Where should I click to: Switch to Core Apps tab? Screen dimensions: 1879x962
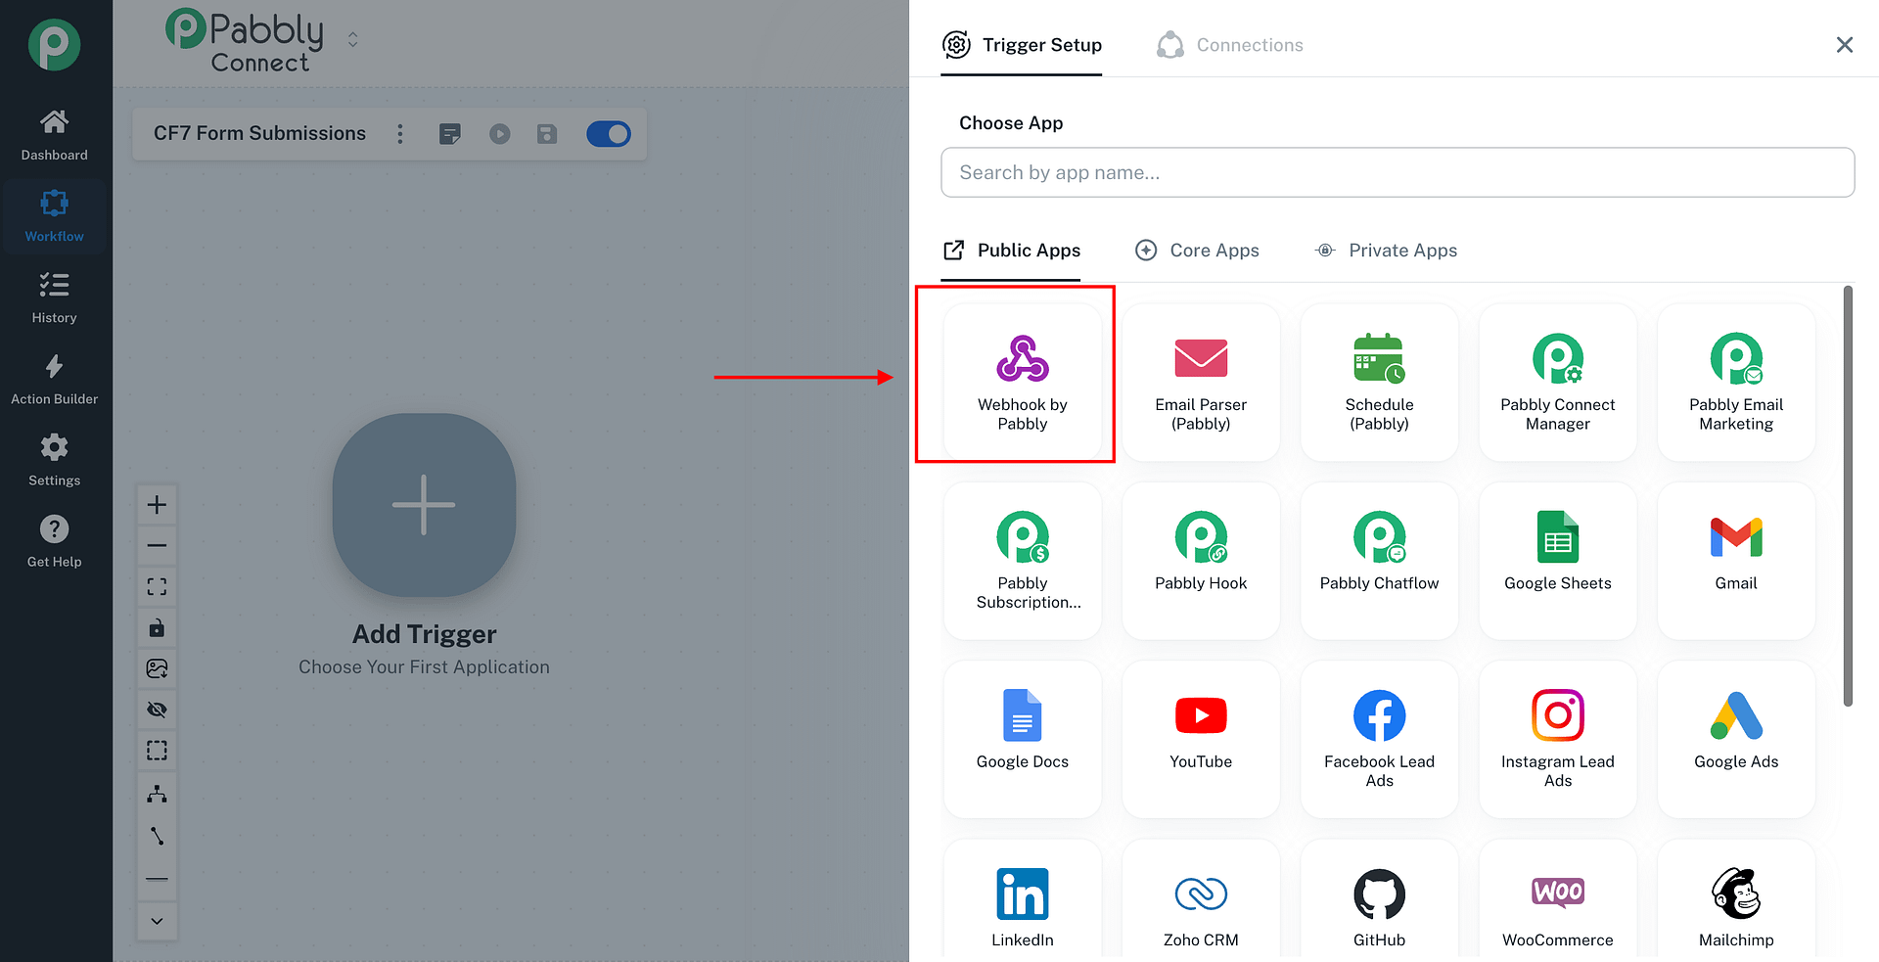(x=1197, y=251)
